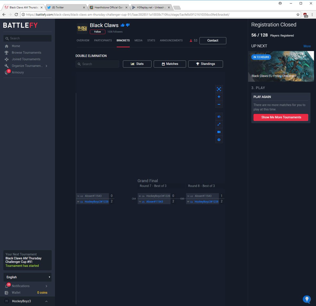Click the focus/center bracket icon

pos(219,89)
